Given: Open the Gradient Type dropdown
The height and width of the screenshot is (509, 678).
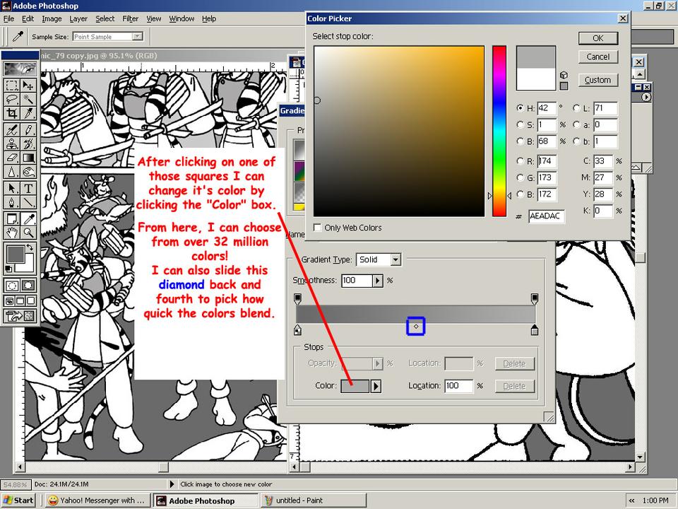Looking at the screenshot, I should tap(395, 259).
